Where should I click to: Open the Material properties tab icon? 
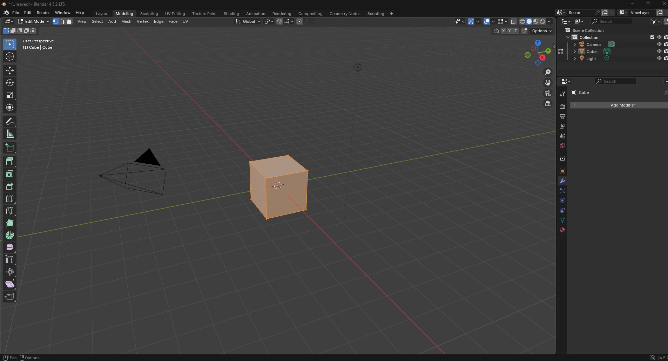coord(562,230)
